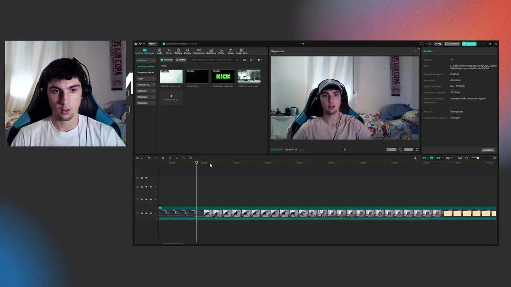
Task: Click the Exportar button
Action: pyautogui.click(x=469, y=43)
